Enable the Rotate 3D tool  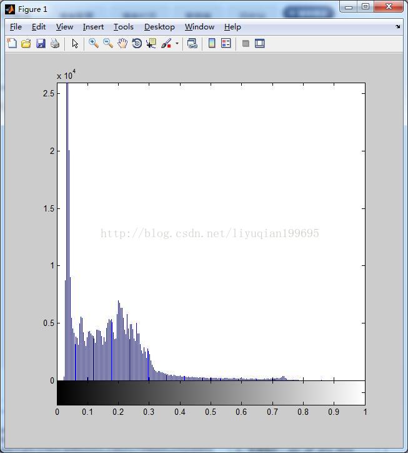pos(137,43)
